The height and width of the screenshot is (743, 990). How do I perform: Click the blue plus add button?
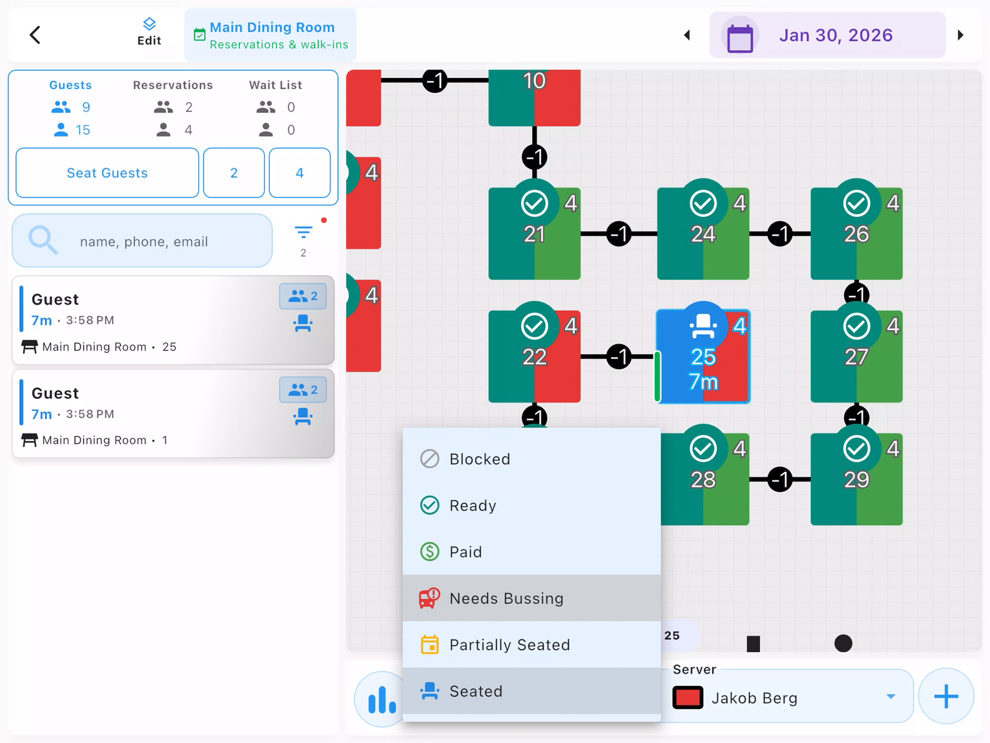pyautogui.click(x=945, y=697)
